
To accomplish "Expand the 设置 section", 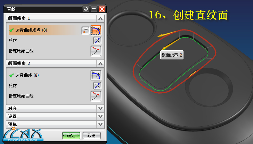I will 100,117.
